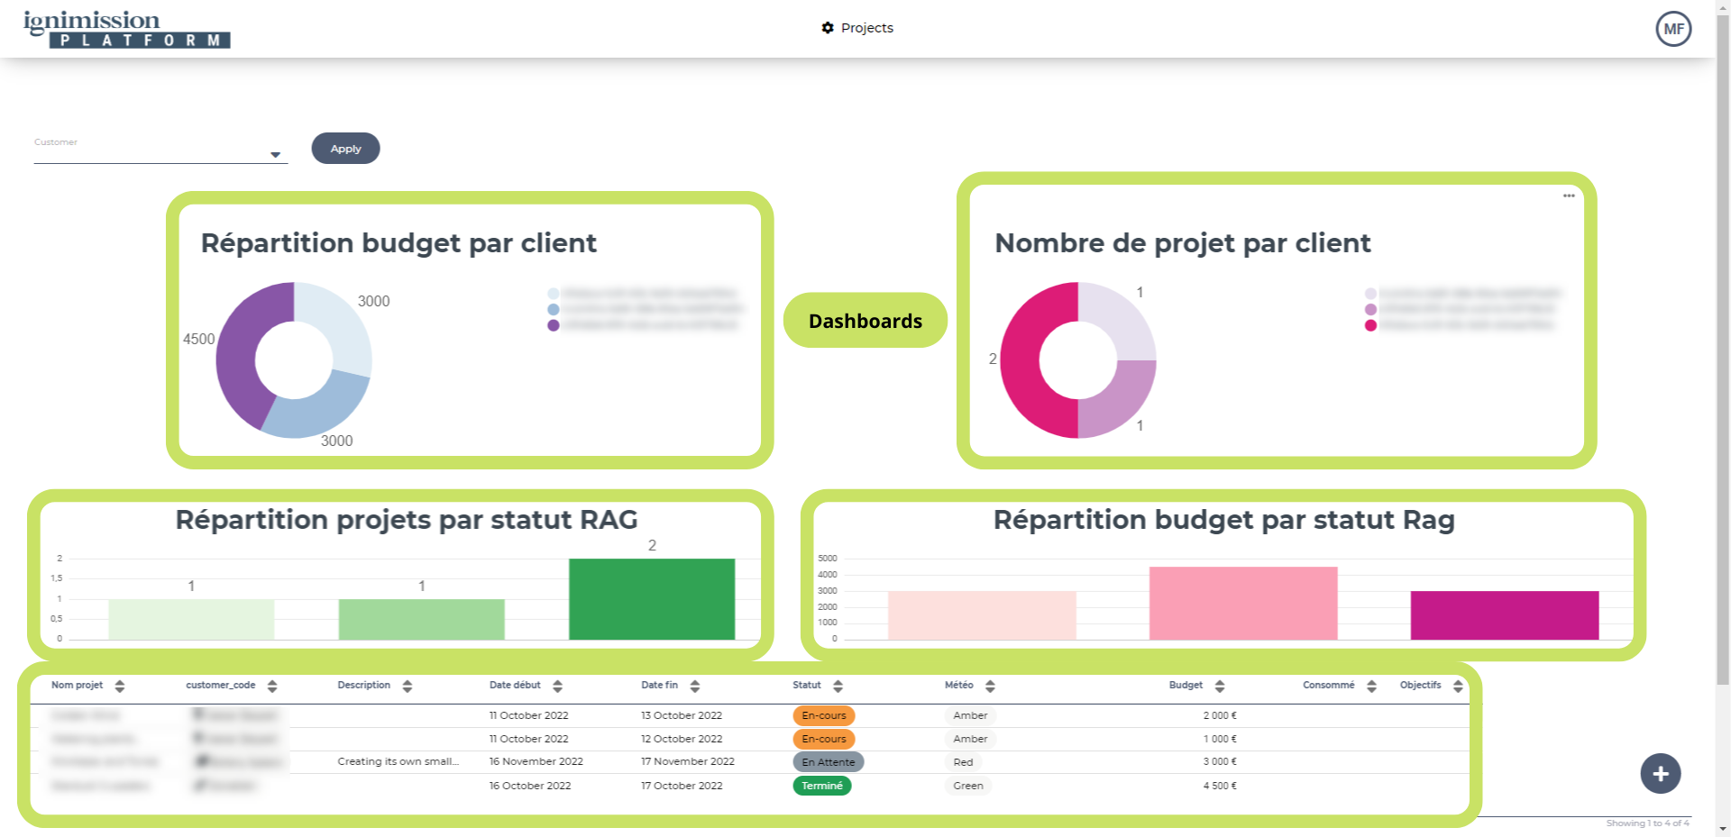Sort table by Budget column
This screenshot has width=1731, height=837.
point(1219,687)
